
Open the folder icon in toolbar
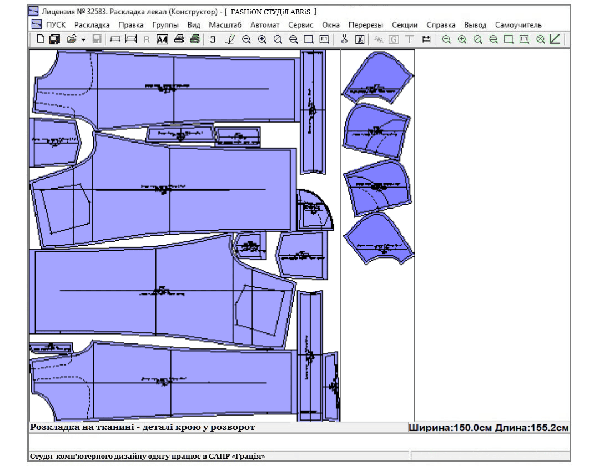pos(71,39)
